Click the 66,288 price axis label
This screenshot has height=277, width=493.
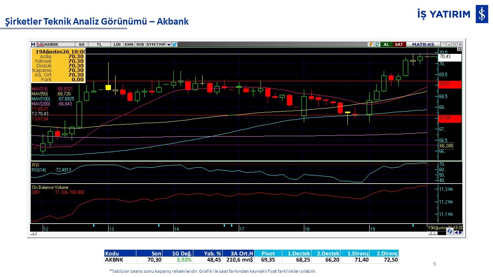pyautogui.click(x=446, y=146)
